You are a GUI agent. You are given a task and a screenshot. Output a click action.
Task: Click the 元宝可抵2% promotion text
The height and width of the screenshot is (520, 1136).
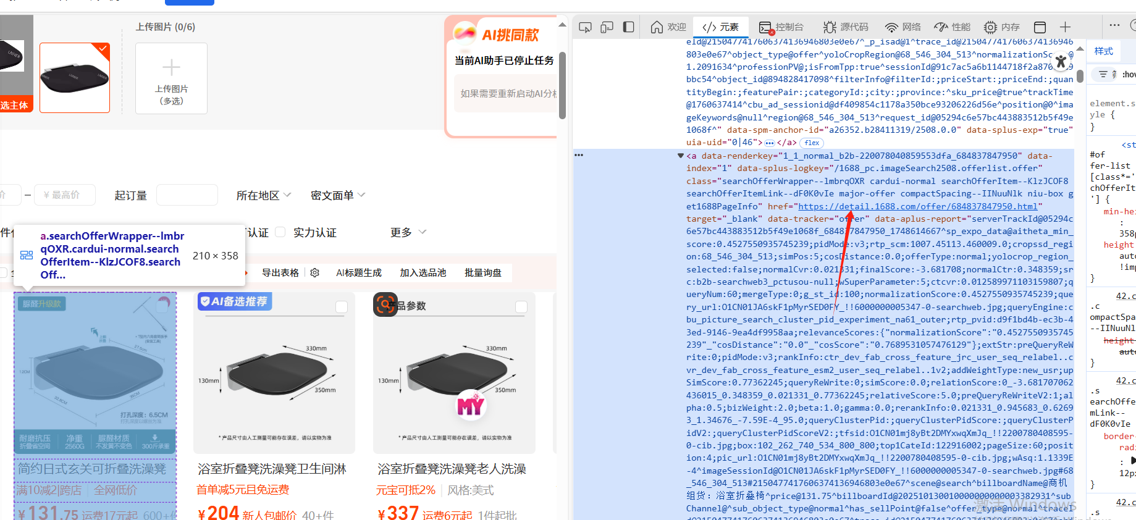(406, 490)
